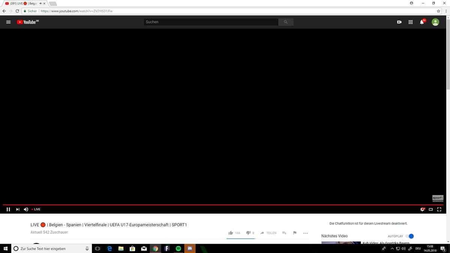Show hidden system tray icons
Viewport: 450px width, 253px height.
click(392, 249)
